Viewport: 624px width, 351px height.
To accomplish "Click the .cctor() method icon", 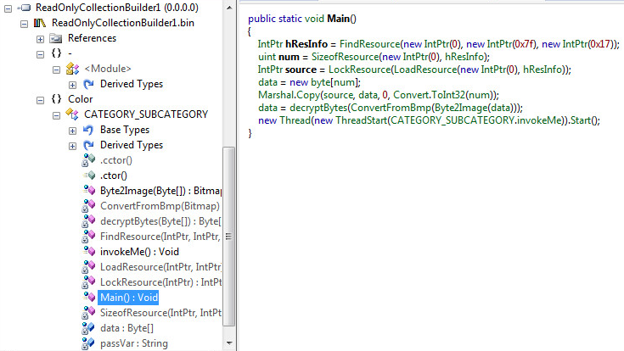I will (89, 160).
